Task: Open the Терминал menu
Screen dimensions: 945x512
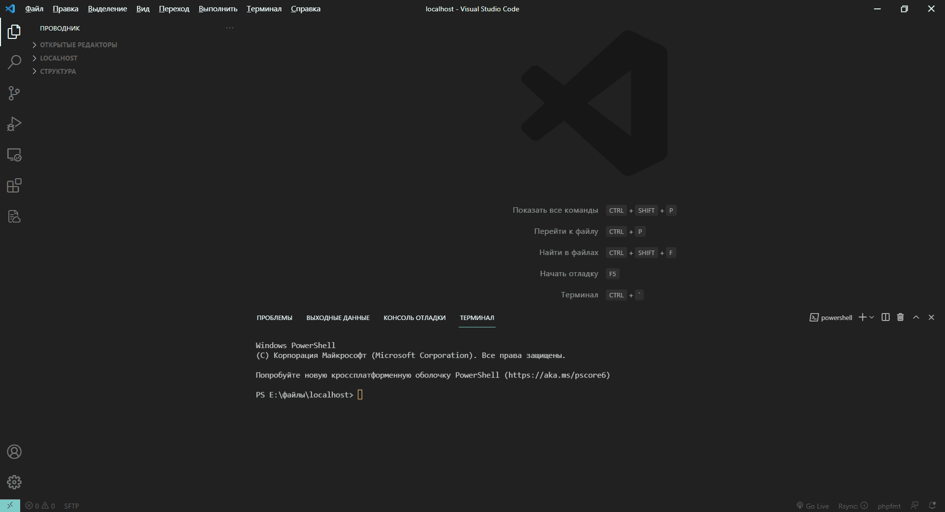Action: (x=264, y=9)
